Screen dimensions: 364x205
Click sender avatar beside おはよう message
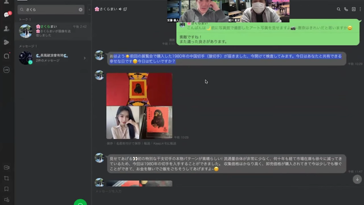click(100, 56)
